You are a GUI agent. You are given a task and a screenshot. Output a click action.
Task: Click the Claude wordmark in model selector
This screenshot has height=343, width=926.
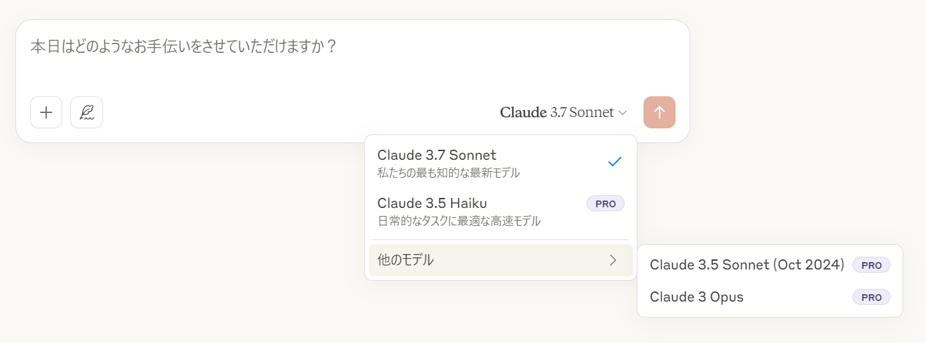(523, 112)
